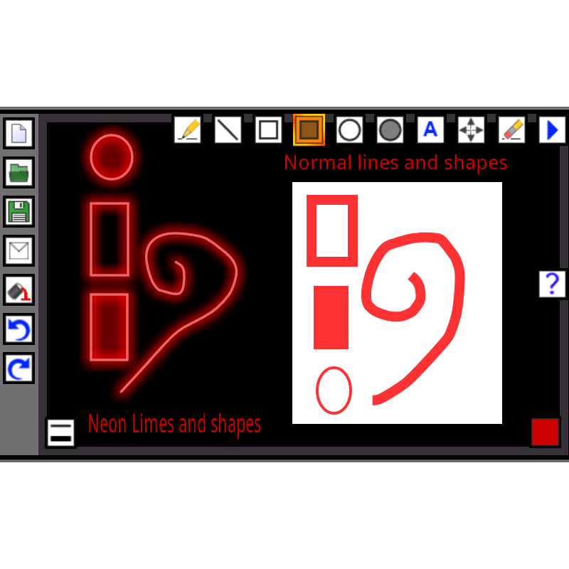Create a new blank drawing
The height and width of the screenshot is (569, 569).
click(19, 133)
